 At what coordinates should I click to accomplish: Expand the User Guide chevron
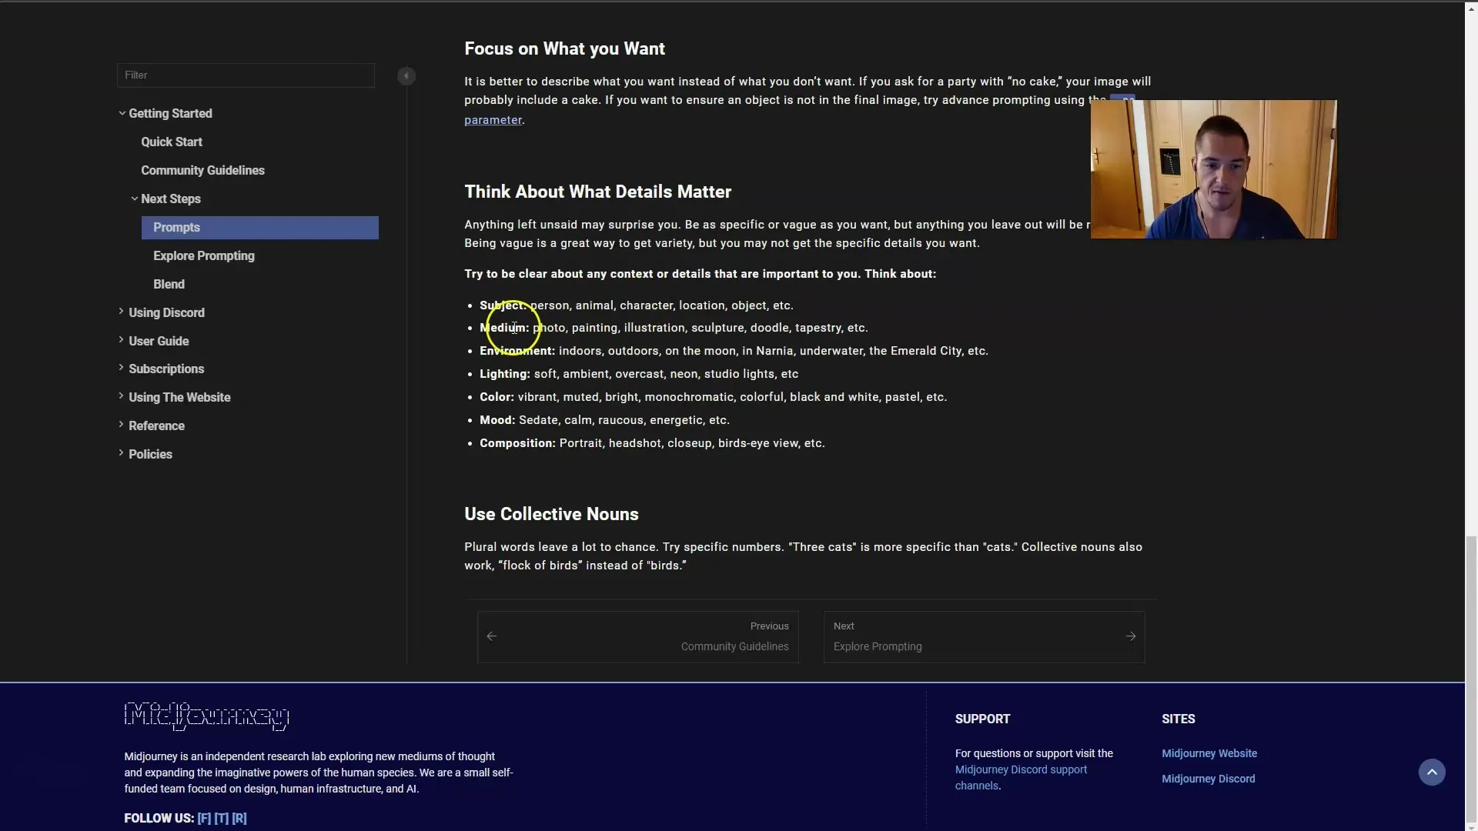pos(122,340)
